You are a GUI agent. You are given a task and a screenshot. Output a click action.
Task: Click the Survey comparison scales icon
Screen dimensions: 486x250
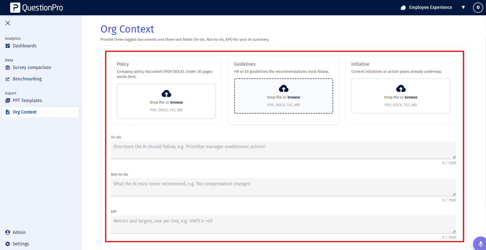8,67
